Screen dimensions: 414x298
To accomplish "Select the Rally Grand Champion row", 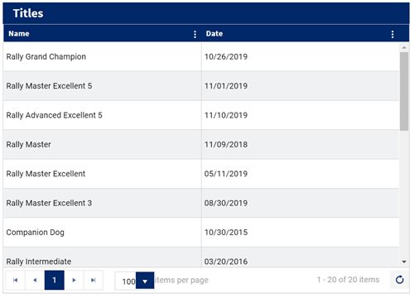I will [201, 56].
